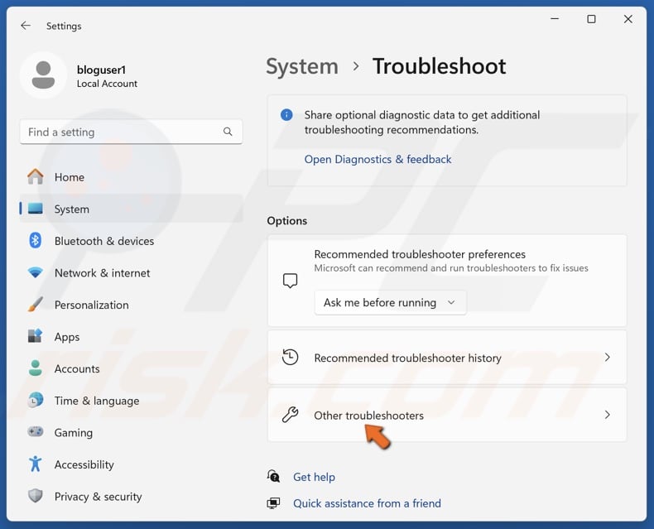Go to Network & internet settings
The image size is (654, 529).
[x=131, y=273]
